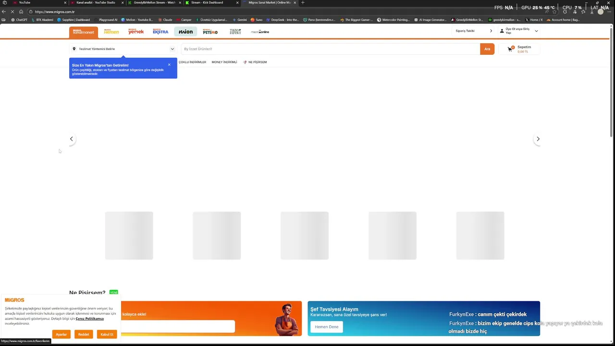Viewport: 615px width, 346px height.
Task: Click the browser profile avatar
Action: (x=600, y=12)
